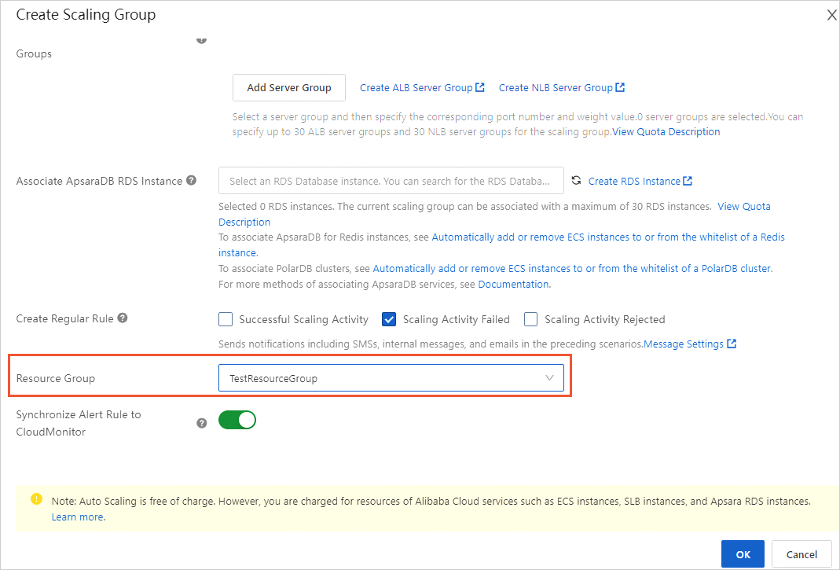This screenshot has width=840, height=570.
Task: Click external link icon after Message Settings
Action: tap(732, 344)
